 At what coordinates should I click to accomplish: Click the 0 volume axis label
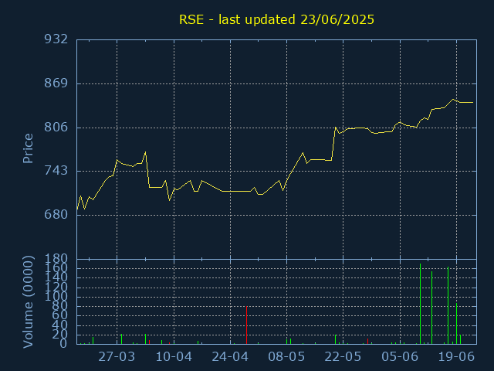point(63,343)
